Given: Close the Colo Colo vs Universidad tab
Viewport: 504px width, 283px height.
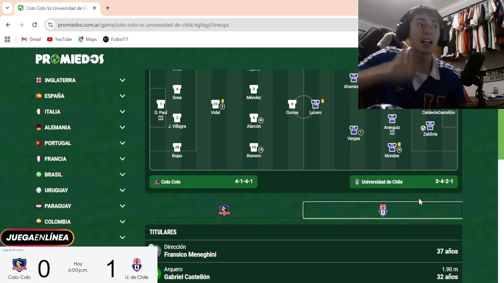Looking at the screenshot, I should 94,8.
